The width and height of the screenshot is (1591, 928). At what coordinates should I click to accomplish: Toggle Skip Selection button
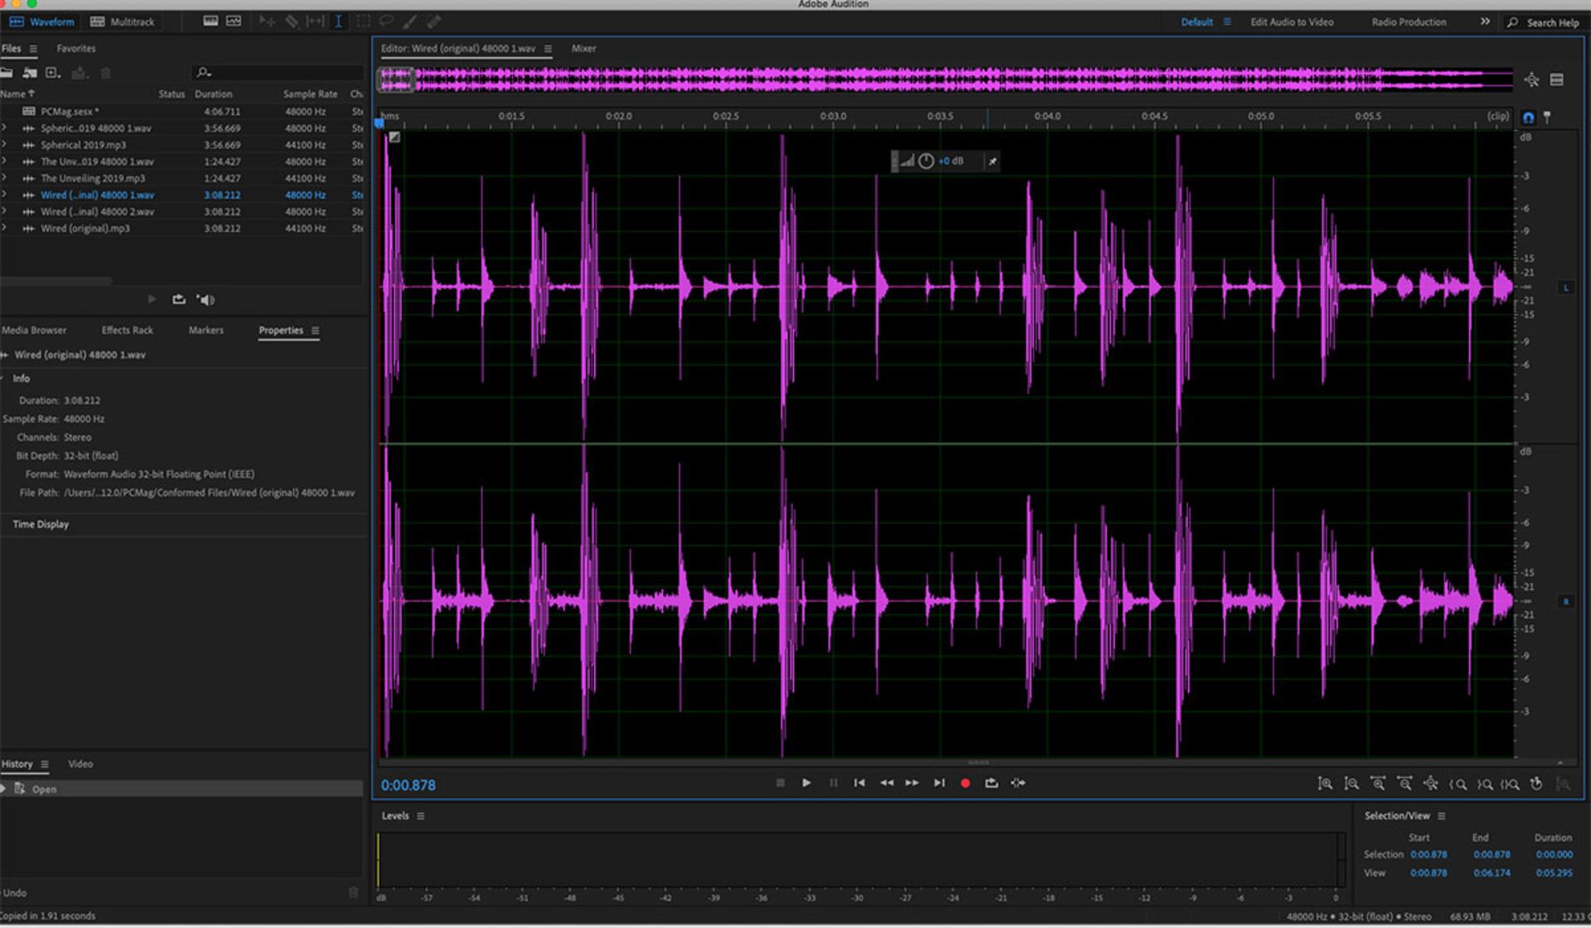click(x=1018, y=783)
